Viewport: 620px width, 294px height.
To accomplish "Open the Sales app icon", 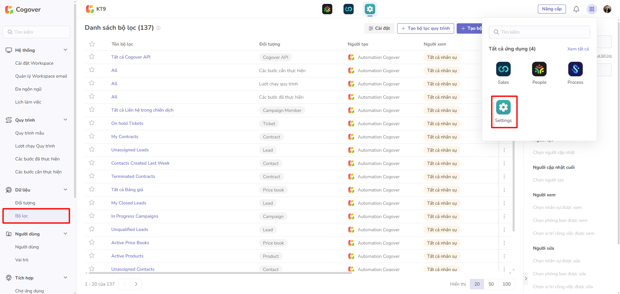I will tap(503, 69).
